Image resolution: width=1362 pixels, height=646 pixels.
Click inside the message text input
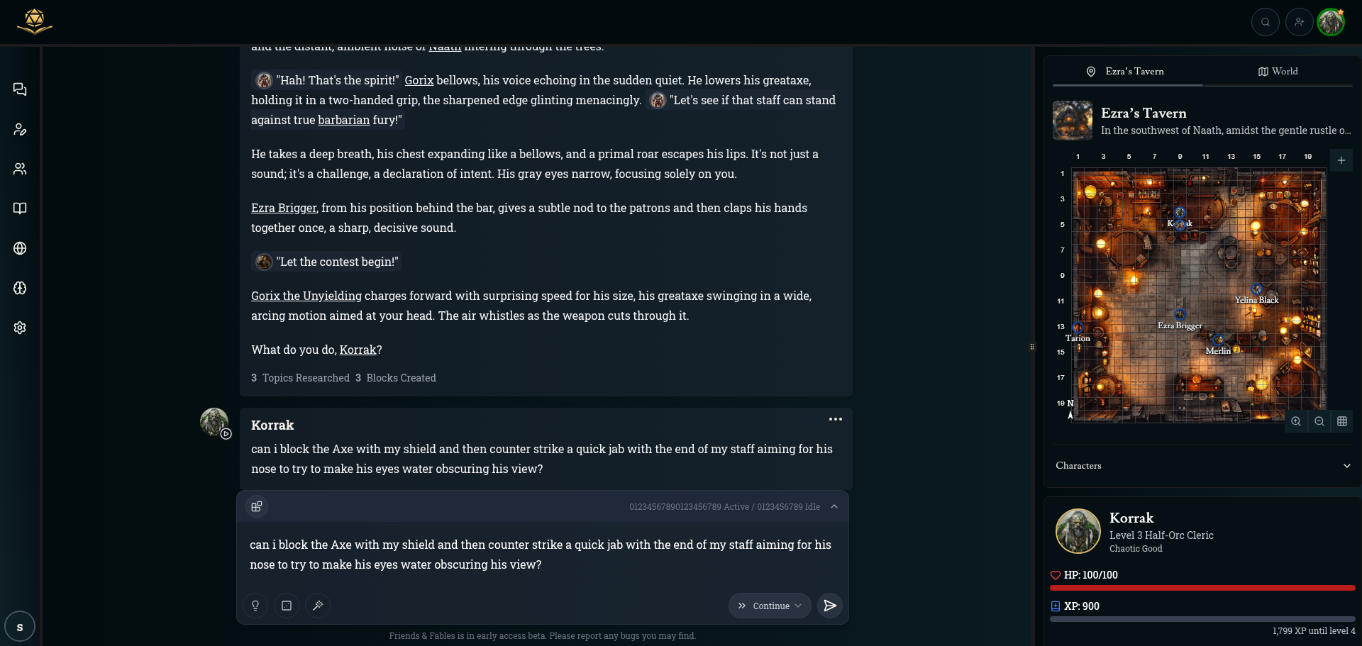click(542, 555)
